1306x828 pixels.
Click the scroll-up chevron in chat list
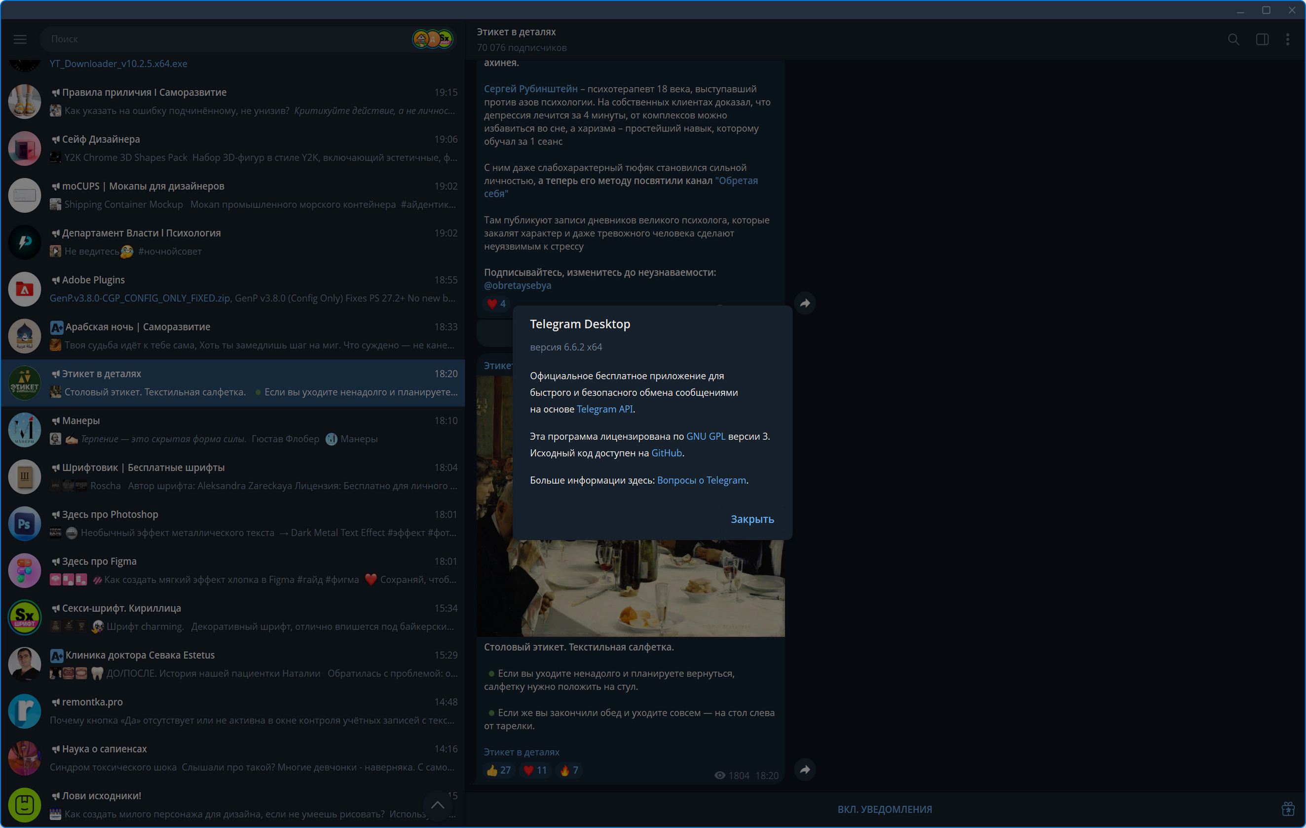(438, 805)
